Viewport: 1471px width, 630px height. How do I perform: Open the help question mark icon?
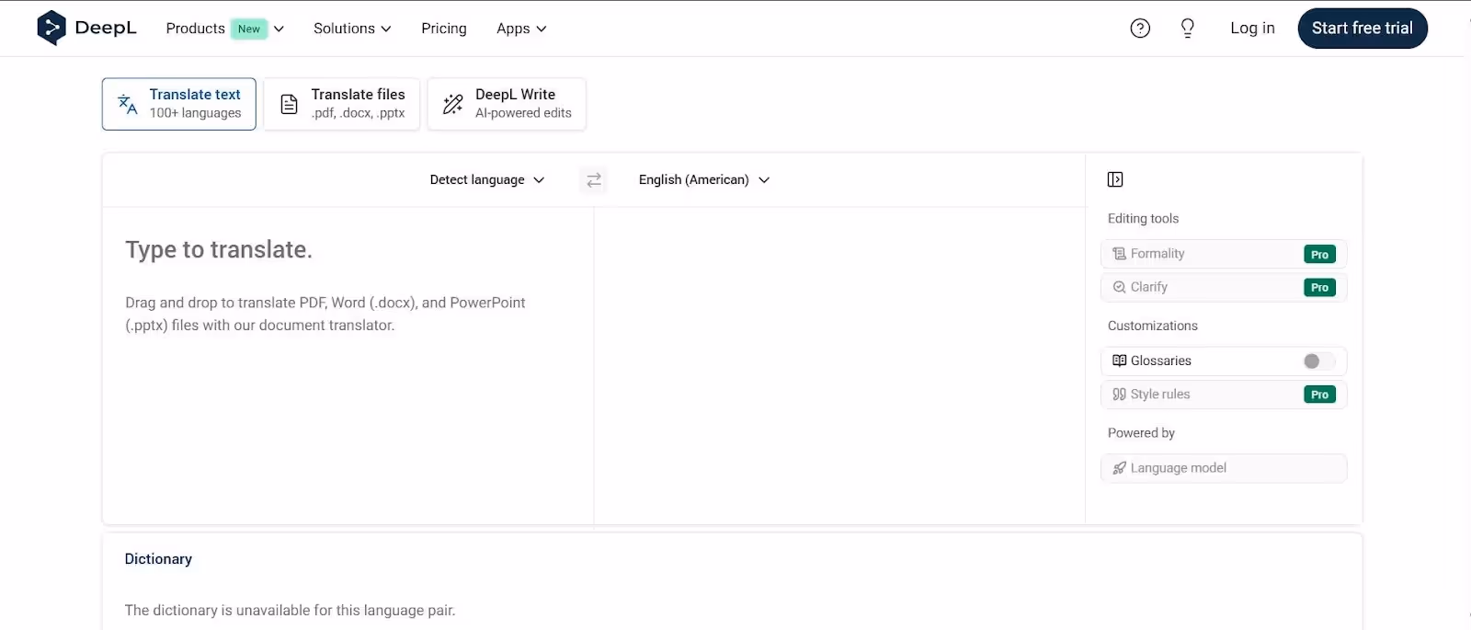coord(1140,28)
